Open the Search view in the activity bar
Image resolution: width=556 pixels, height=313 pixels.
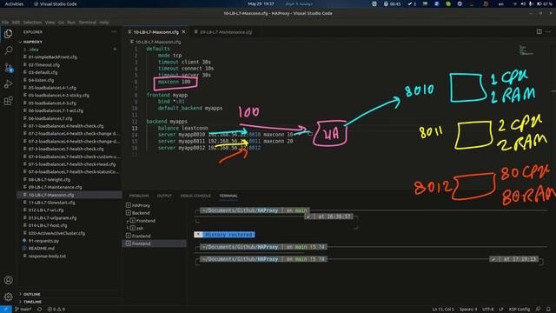pyautogui.click(x=8, y=50)
